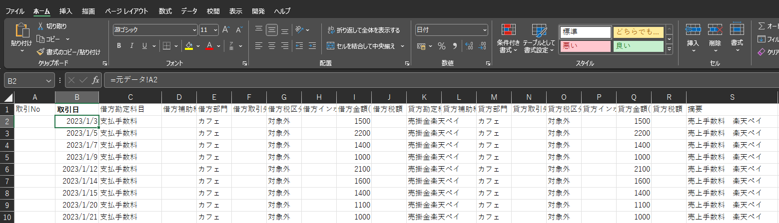Expand the Name Box dropdown arrow
This screenshot has width=779, height=223.
[x=48, y=80]
